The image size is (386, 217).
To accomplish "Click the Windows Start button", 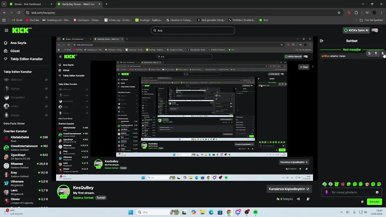I will [131, 212].
